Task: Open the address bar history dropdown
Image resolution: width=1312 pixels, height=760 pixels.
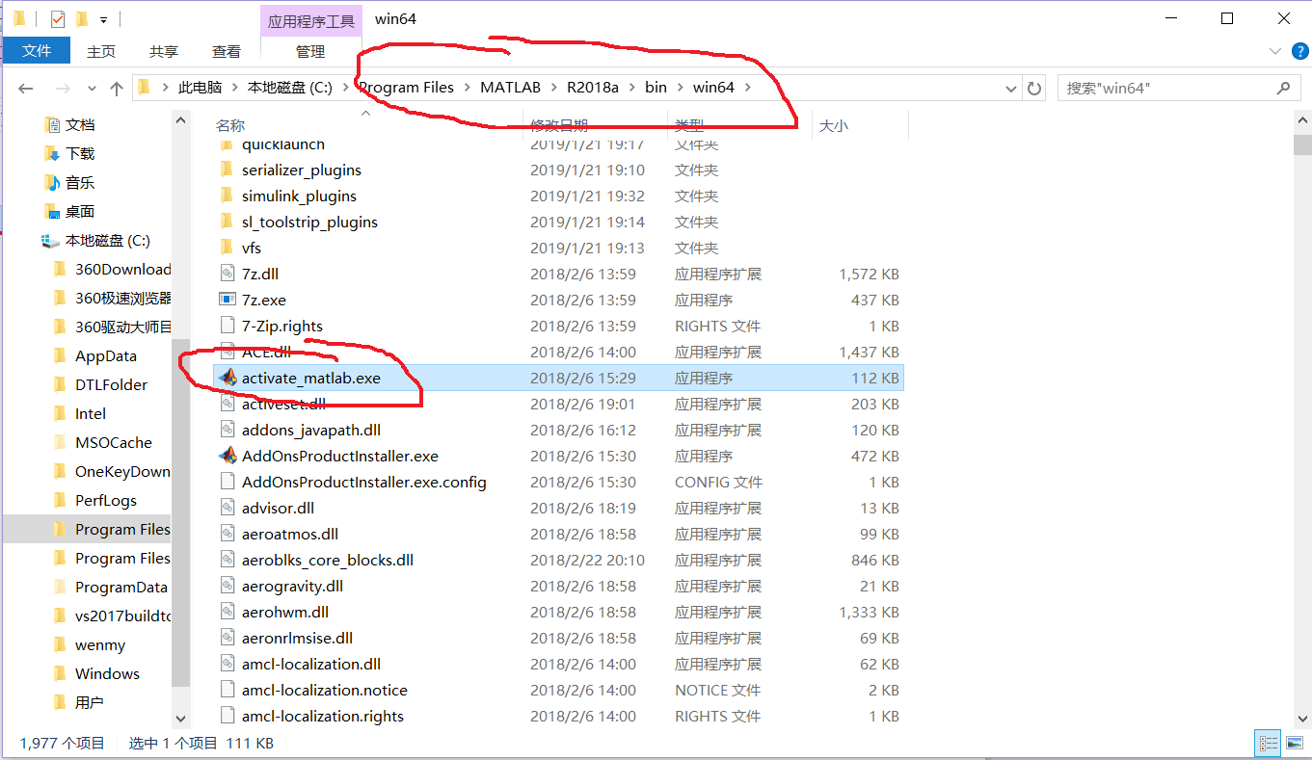Action: point(1011,88)
